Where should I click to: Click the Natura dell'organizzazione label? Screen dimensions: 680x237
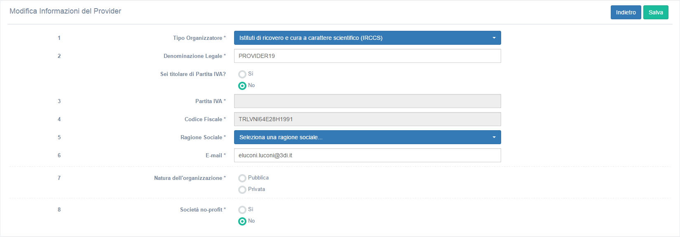(x=189, y=178)
